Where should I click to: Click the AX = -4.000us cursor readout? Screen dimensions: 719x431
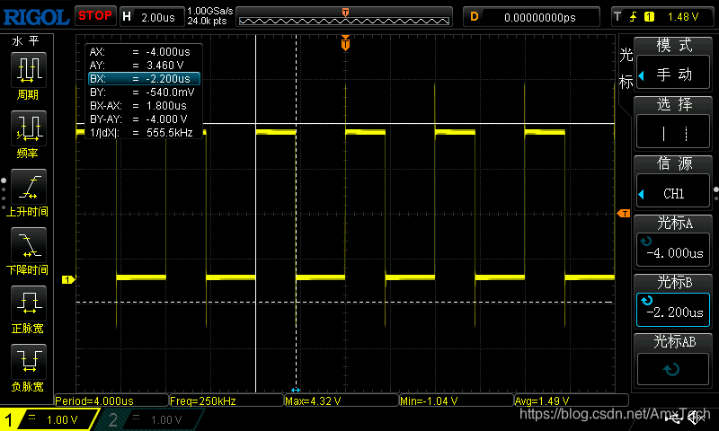click(x=140, y=52)
